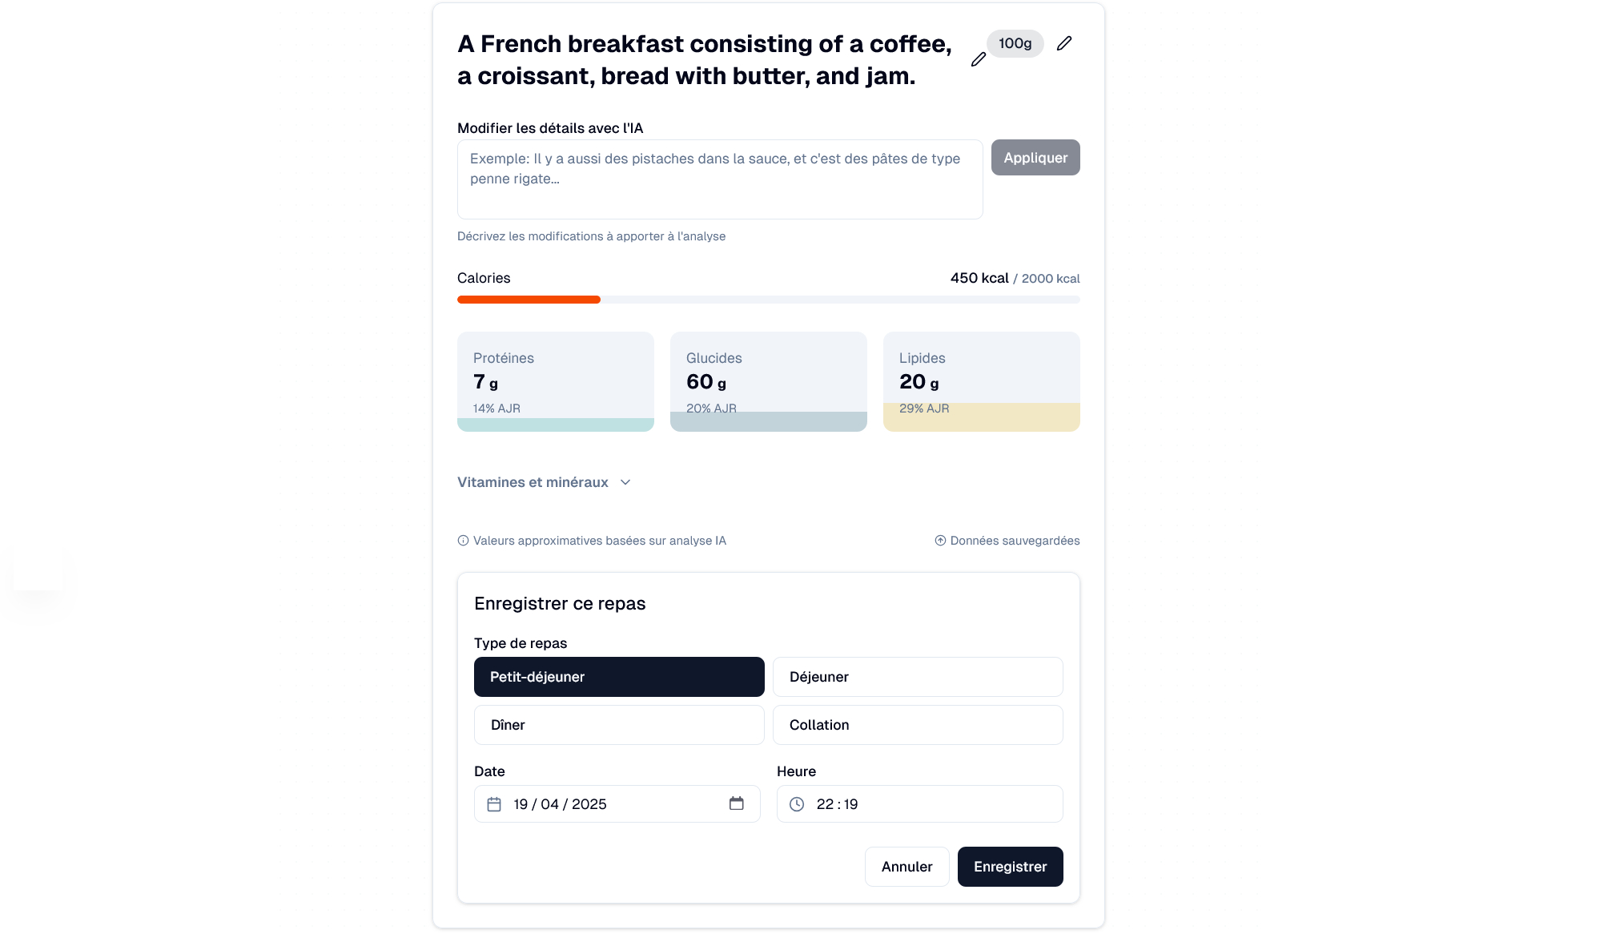
Task: Focus the Modifier les détails text area
Action: [720, 179]
